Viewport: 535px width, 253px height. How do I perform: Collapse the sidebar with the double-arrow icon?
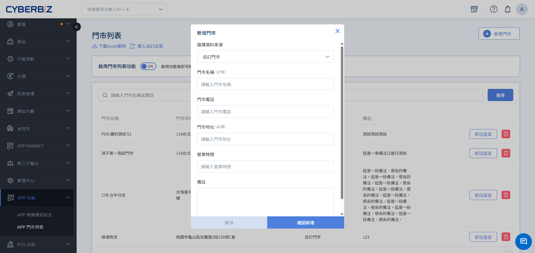tap(76, 27)
